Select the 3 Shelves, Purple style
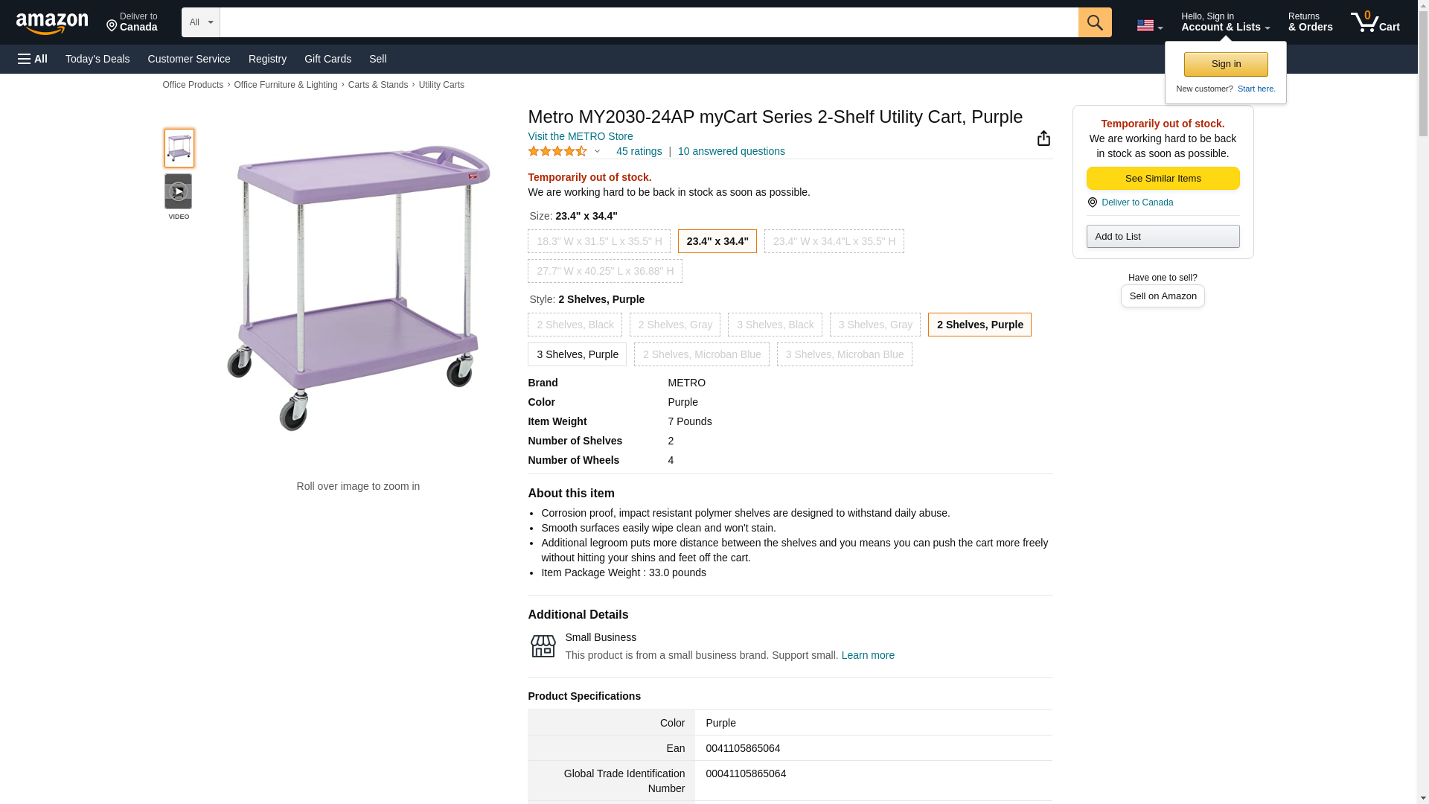1429x804 pixels. tap(577, 354)
